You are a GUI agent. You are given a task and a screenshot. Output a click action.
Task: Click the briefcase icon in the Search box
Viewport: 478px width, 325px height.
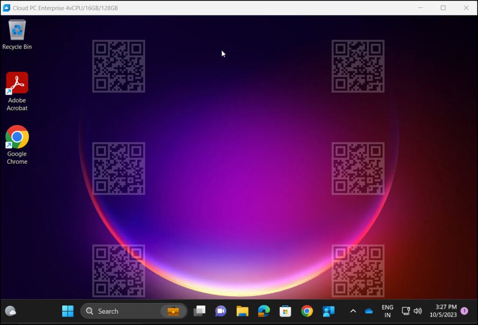(173, 311)
